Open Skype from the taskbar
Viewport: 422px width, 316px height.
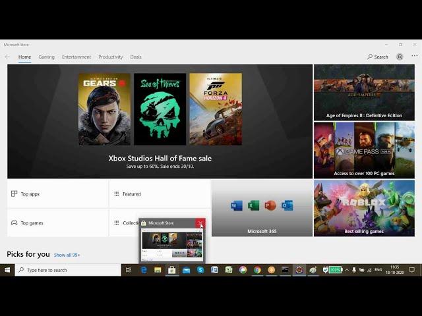(200, 270)
